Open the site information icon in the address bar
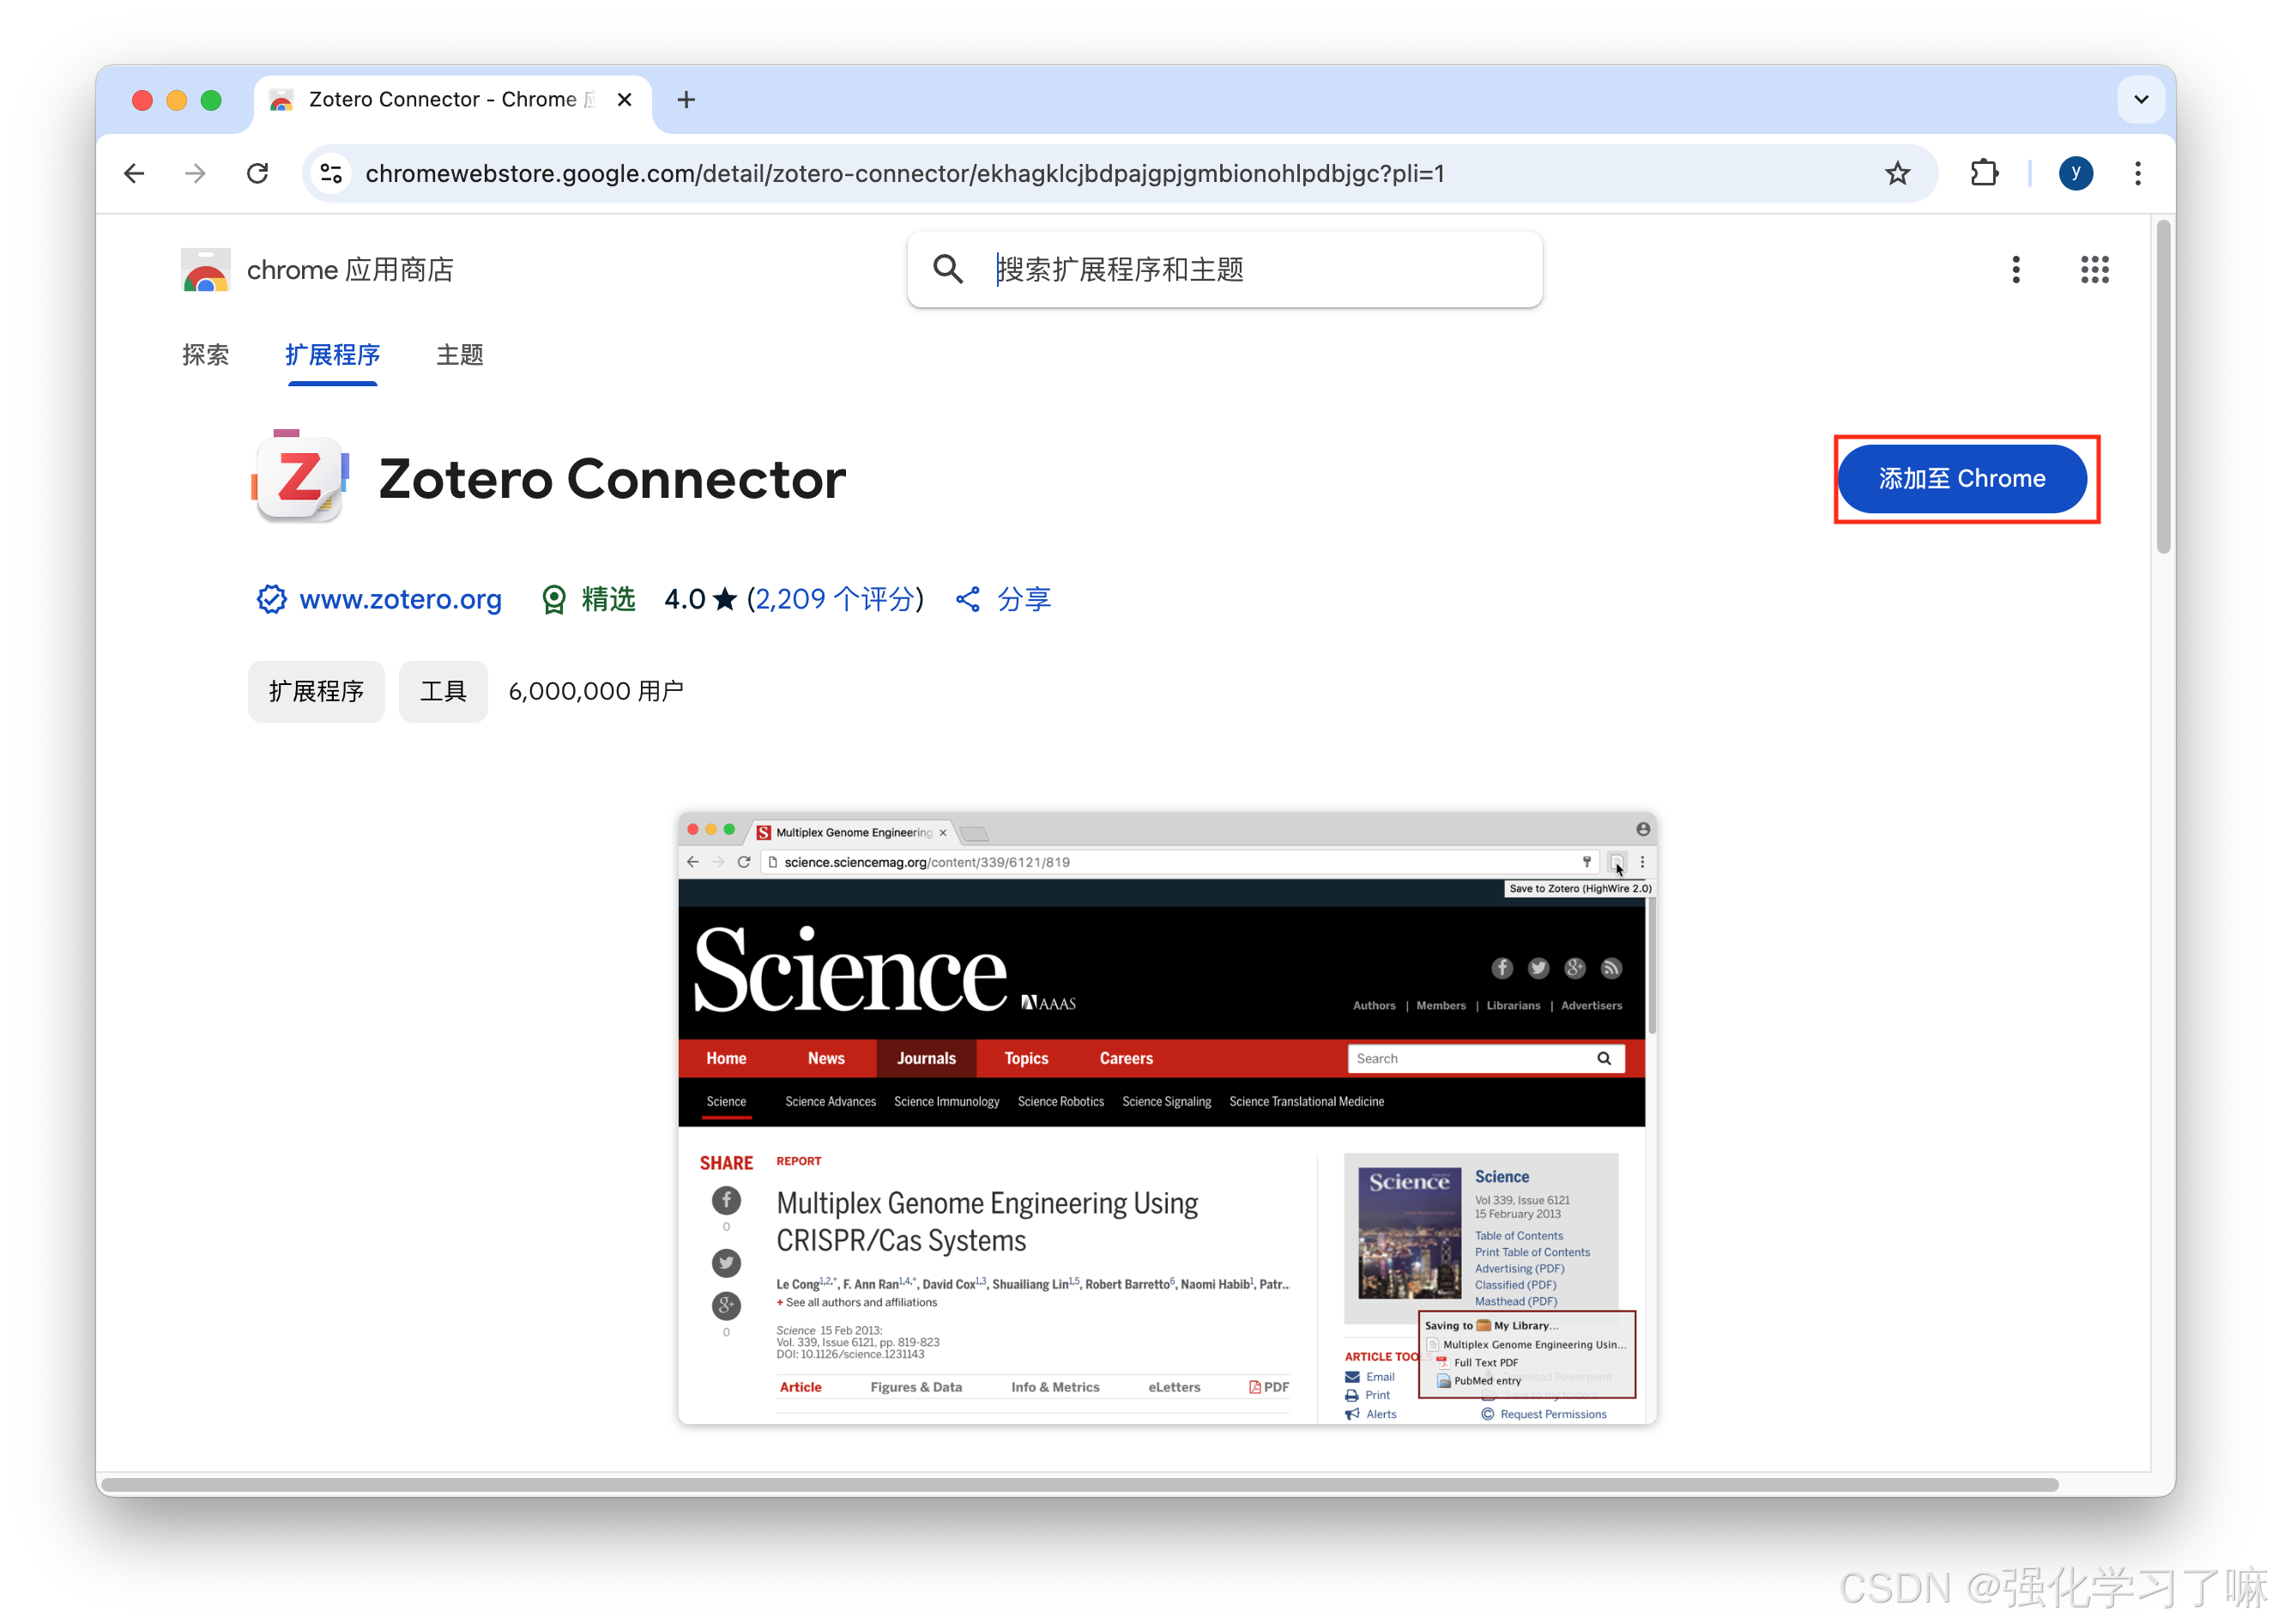 click(x=332, y=174)
